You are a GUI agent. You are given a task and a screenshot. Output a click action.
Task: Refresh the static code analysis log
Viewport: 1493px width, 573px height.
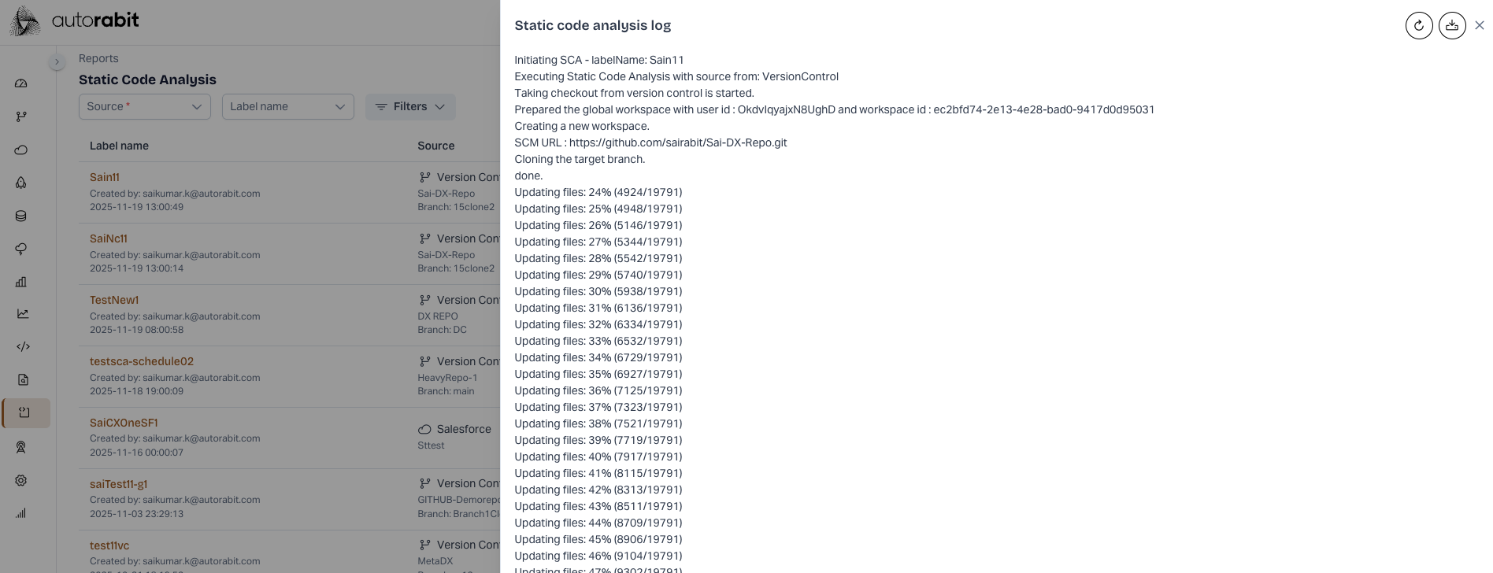coord(1419,26)
